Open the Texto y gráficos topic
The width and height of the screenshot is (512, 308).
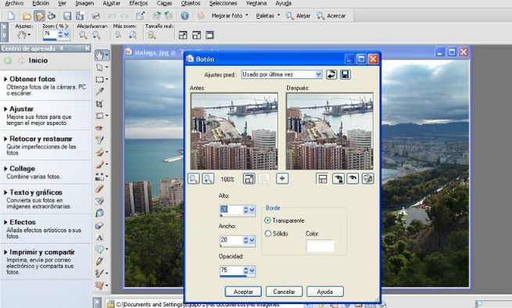[34, 192]
